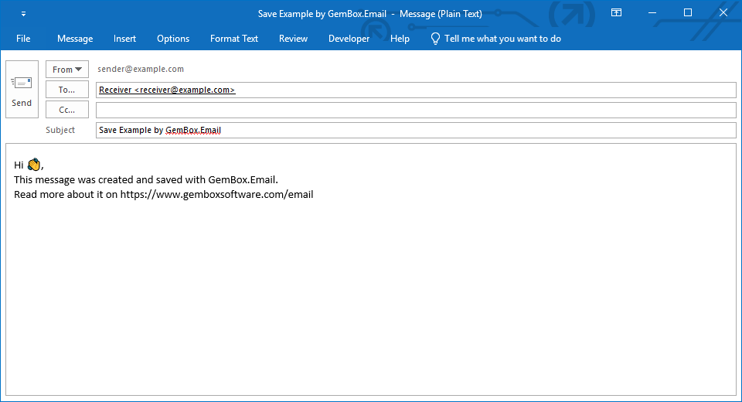
Task: Open the Developer ribbon tab
Action: (x=349, y=39)
